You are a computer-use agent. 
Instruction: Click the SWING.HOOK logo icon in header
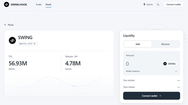pyautogui.click(x=6, y=4)
